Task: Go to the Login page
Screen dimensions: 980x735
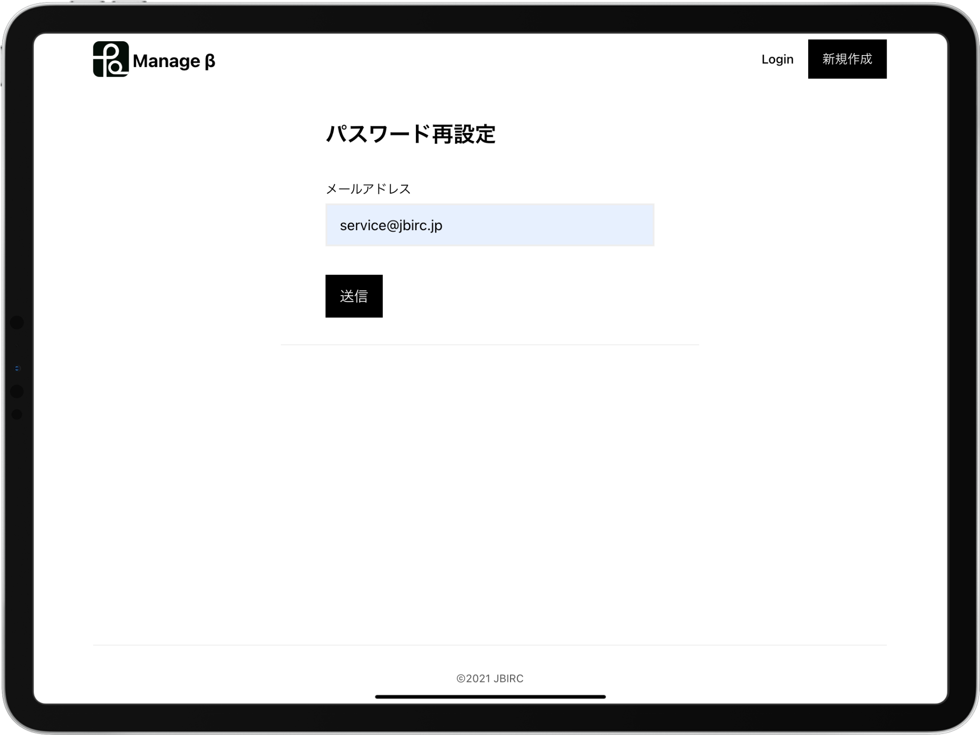Action: [777, 59]
